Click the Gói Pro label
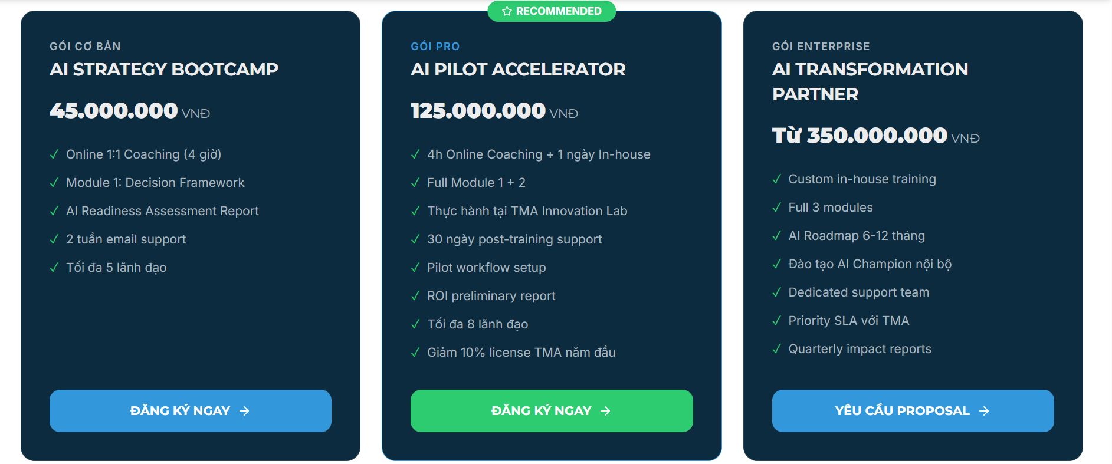This screenshot has width=1112, height=464. click(435, 46)
